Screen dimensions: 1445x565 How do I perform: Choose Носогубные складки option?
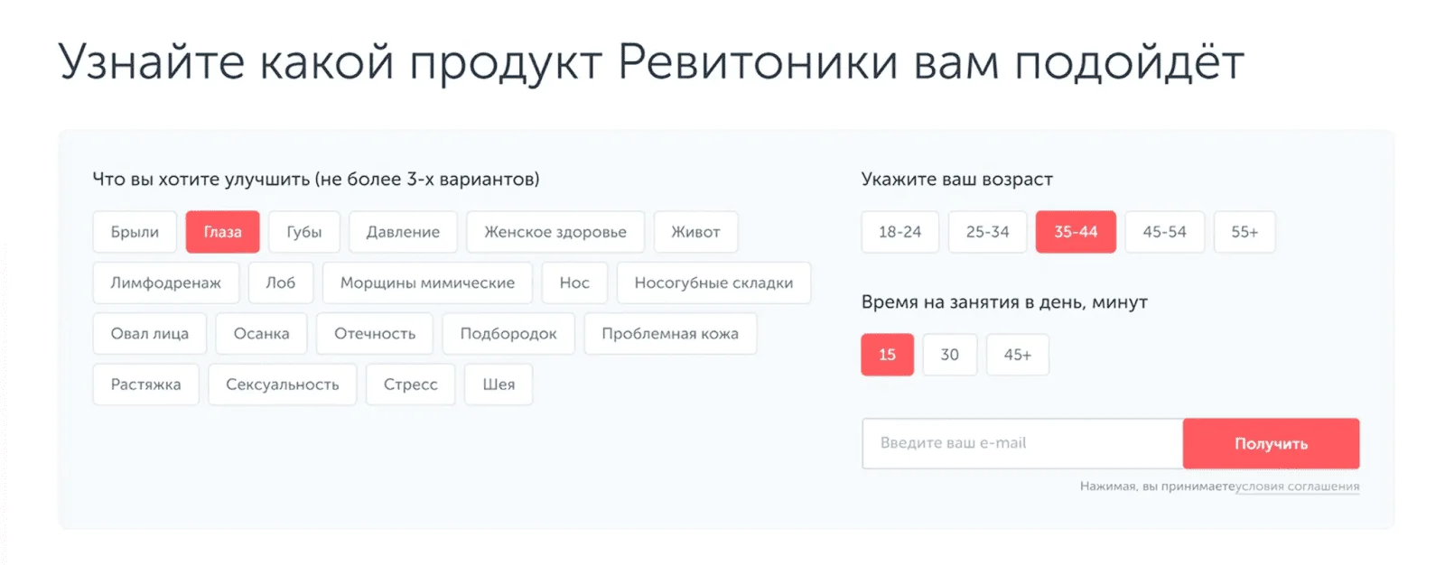pos(713,282)
